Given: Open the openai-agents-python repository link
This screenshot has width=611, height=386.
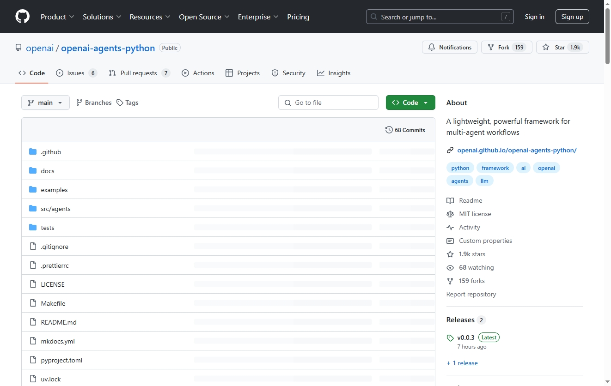Looking at the screenshot, I should click(108, 48).
